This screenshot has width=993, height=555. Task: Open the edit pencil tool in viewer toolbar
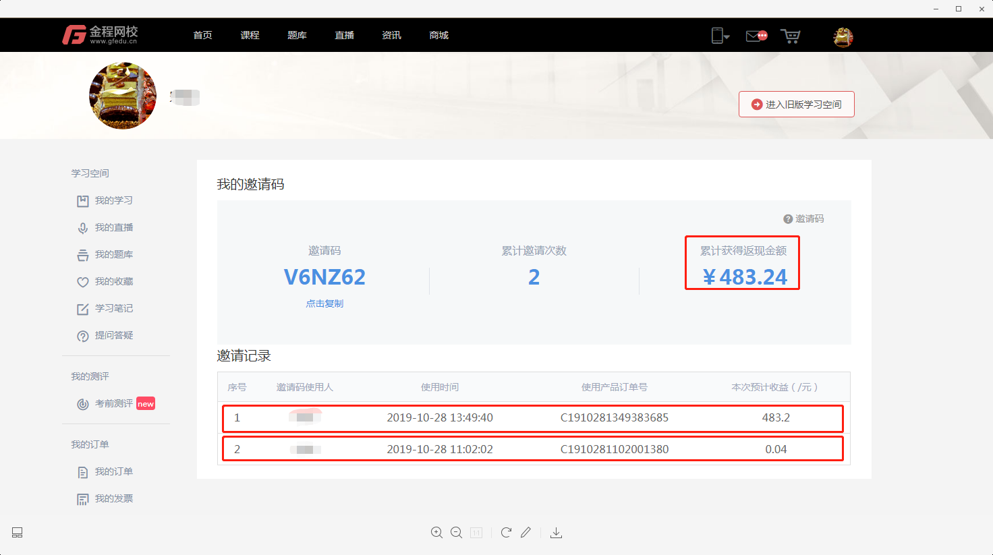coord(526,533)
